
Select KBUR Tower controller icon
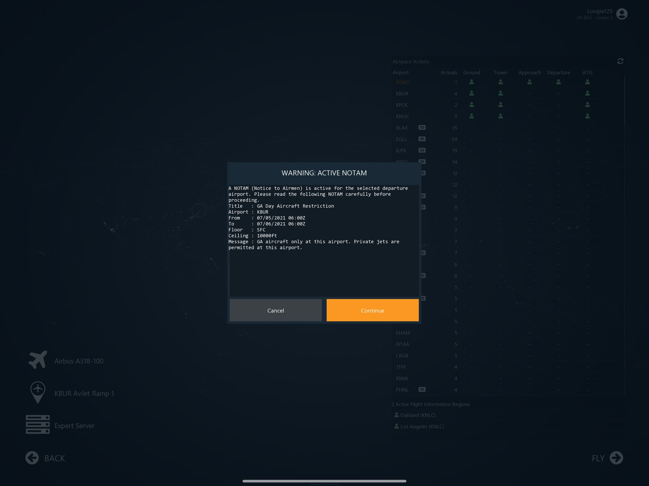click(501, 94)
